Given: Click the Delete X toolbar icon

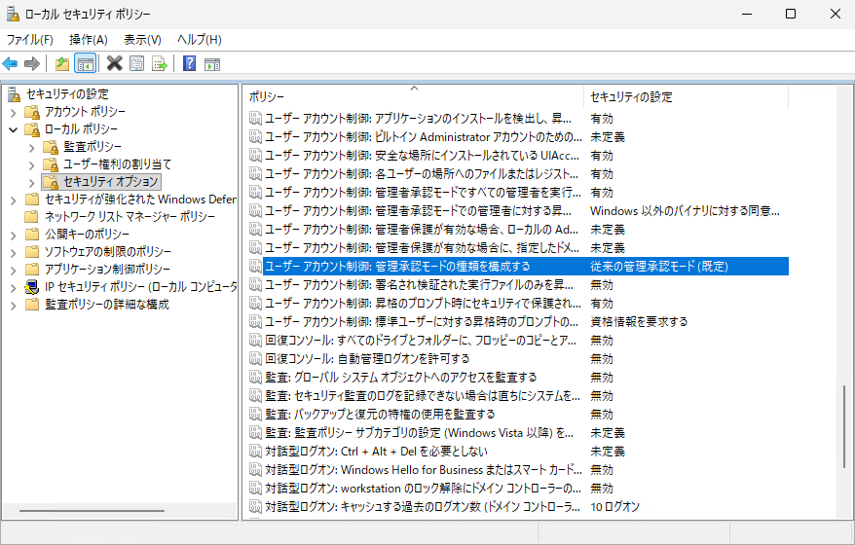Looking at the screenshot, I should click(115, 63).
